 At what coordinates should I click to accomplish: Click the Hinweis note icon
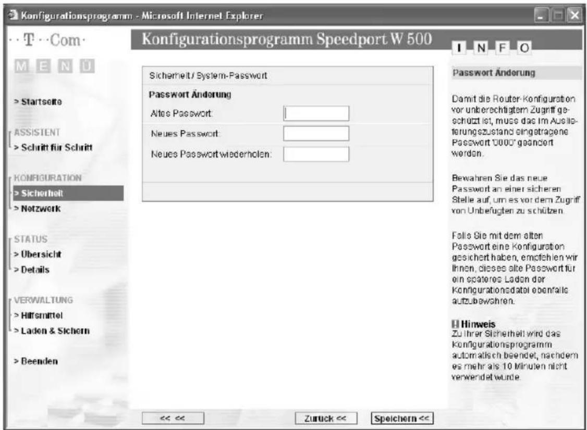455,324
